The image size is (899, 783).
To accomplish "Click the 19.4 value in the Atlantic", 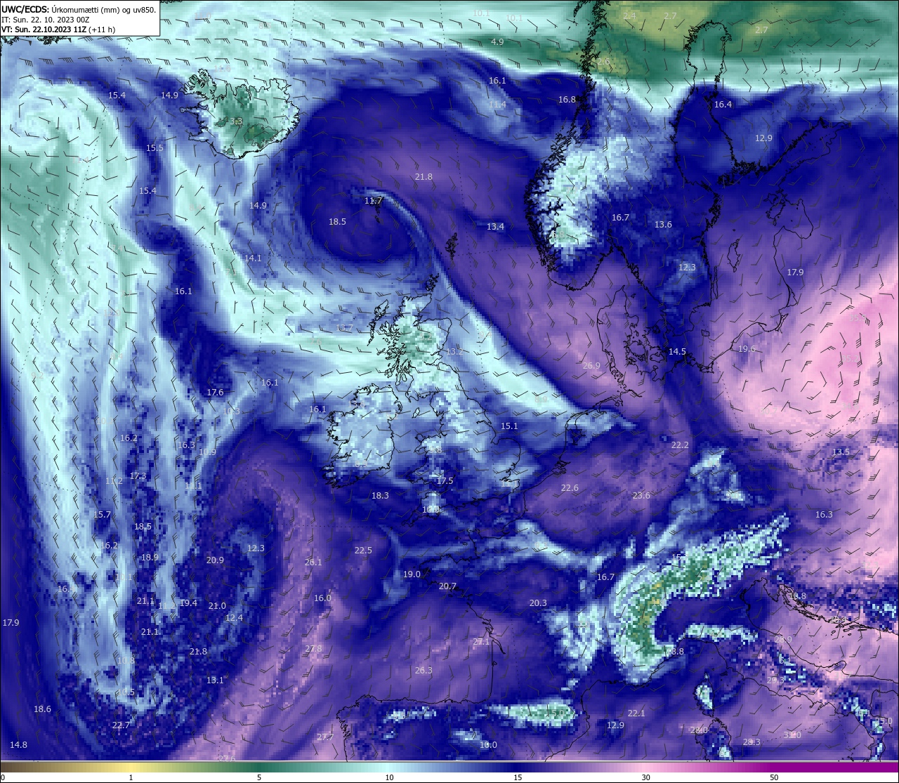I will click(188, 603).
